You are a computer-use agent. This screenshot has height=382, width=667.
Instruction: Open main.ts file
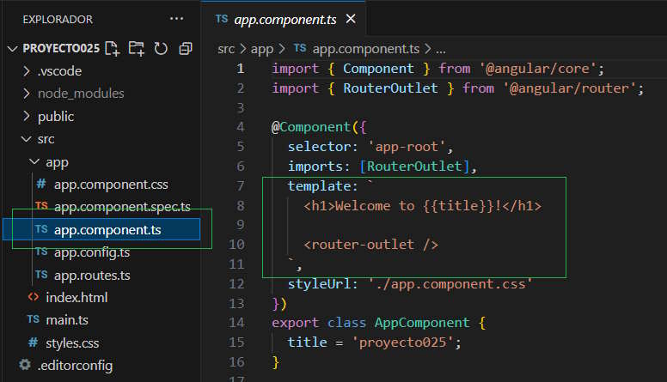(67, 320)
